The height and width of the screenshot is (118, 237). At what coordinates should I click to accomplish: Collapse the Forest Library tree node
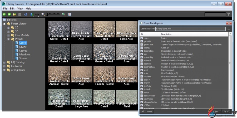tap(4, 23)
